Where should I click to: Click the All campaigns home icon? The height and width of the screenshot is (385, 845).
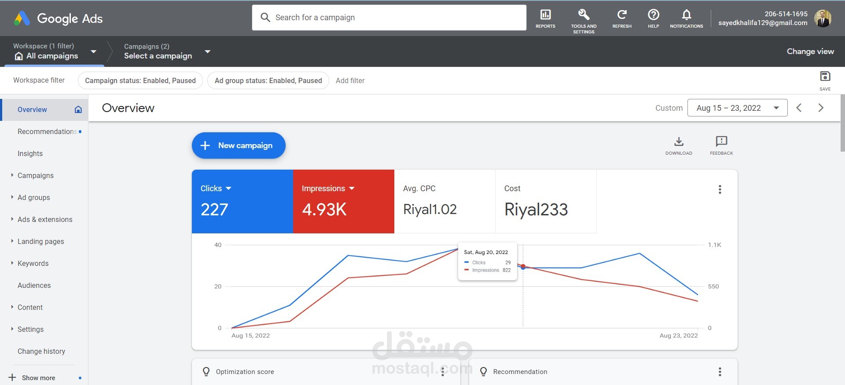[19, 56]
